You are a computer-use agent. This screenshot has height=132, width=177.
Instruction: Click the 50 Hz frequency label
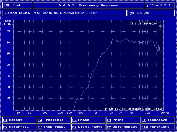pyautogui.click(x=29, y=113)
